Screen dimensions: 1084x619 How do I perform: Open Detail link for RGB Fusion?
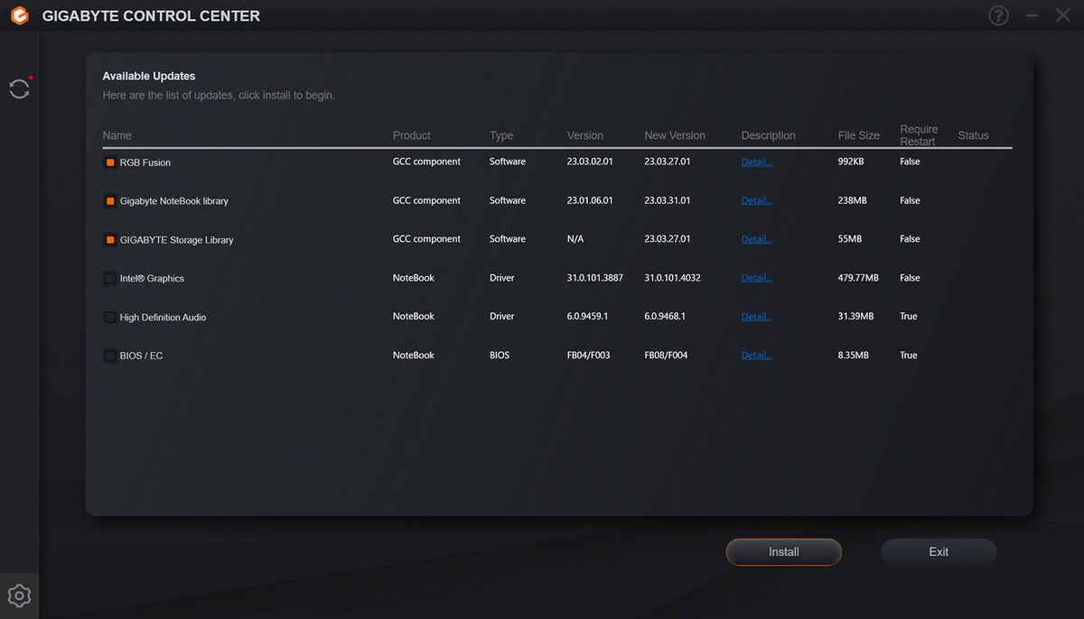coord(756,162)
